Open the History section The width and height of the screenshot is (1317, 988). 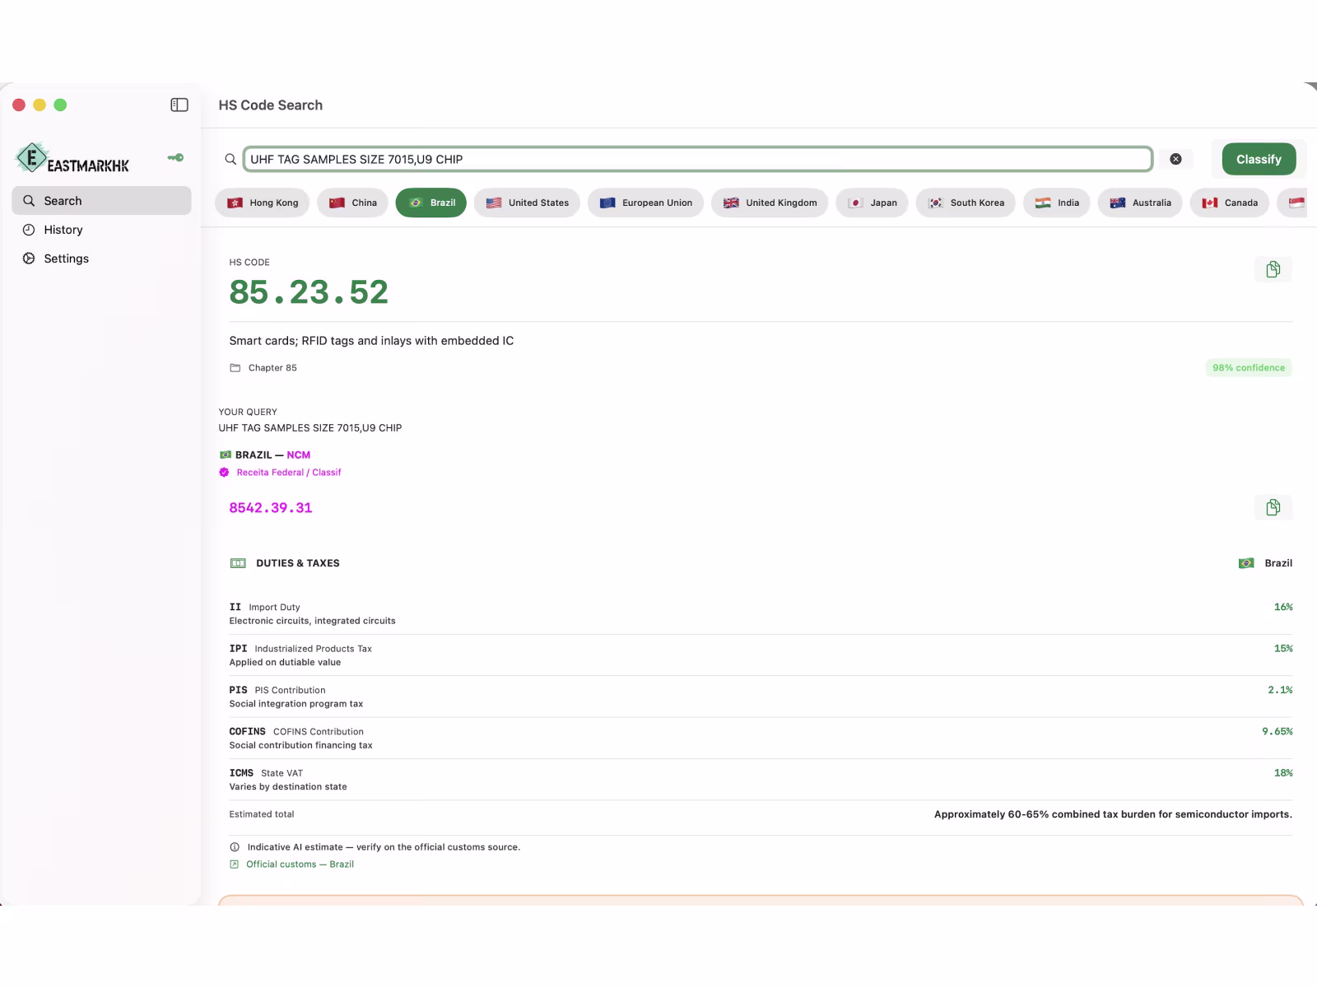point(101,230)
